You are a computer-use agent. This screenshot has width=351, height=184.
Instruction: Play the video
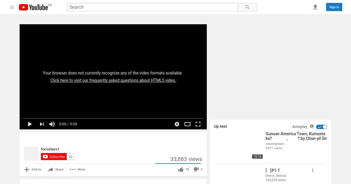pyautogui.click(x=30, y=124)
